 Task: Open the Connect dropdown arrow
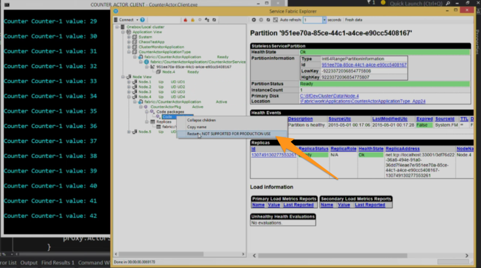(x=137, y=20)
